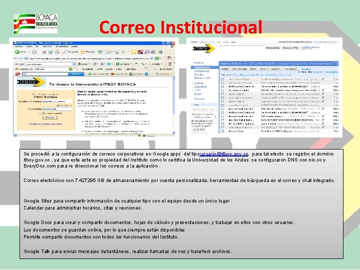Viewport: 360px width, 270px height.
Task: Open the Mover a dropdown in inbox
Action: point(264,69)
